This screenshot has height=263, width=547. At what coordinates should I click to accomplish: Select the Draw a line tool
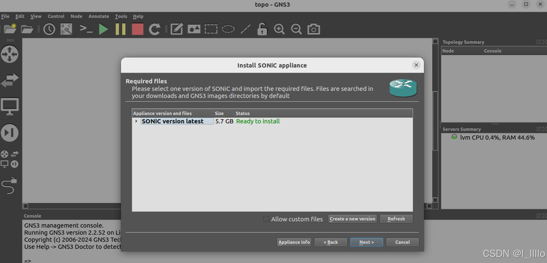pyautogui.click(x=245, y=29)
